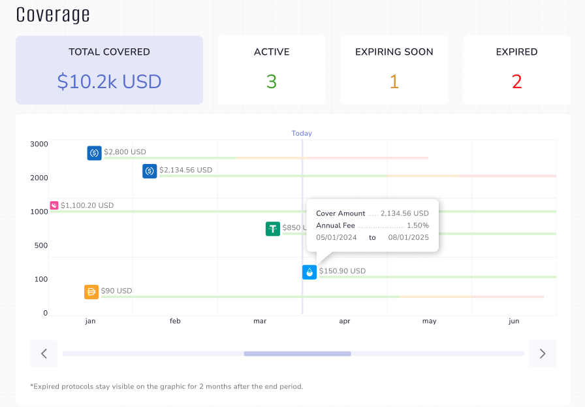Select the Expiring Soon card
This screenshot has height=407, width=585.
click(394, 70)
